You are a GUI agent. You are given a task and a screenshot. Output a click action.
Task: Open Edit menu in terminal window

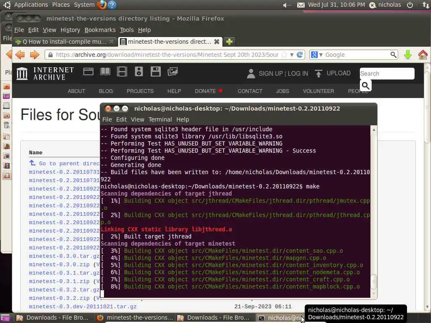pos(121,119)
